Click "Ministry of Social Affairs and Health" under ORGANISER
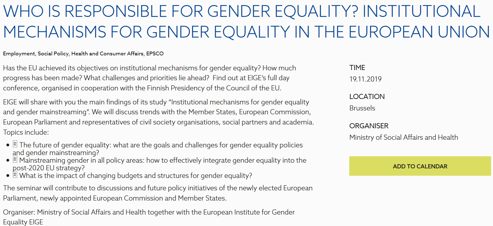This screenshot has width=493, height=226. (403, 137)
